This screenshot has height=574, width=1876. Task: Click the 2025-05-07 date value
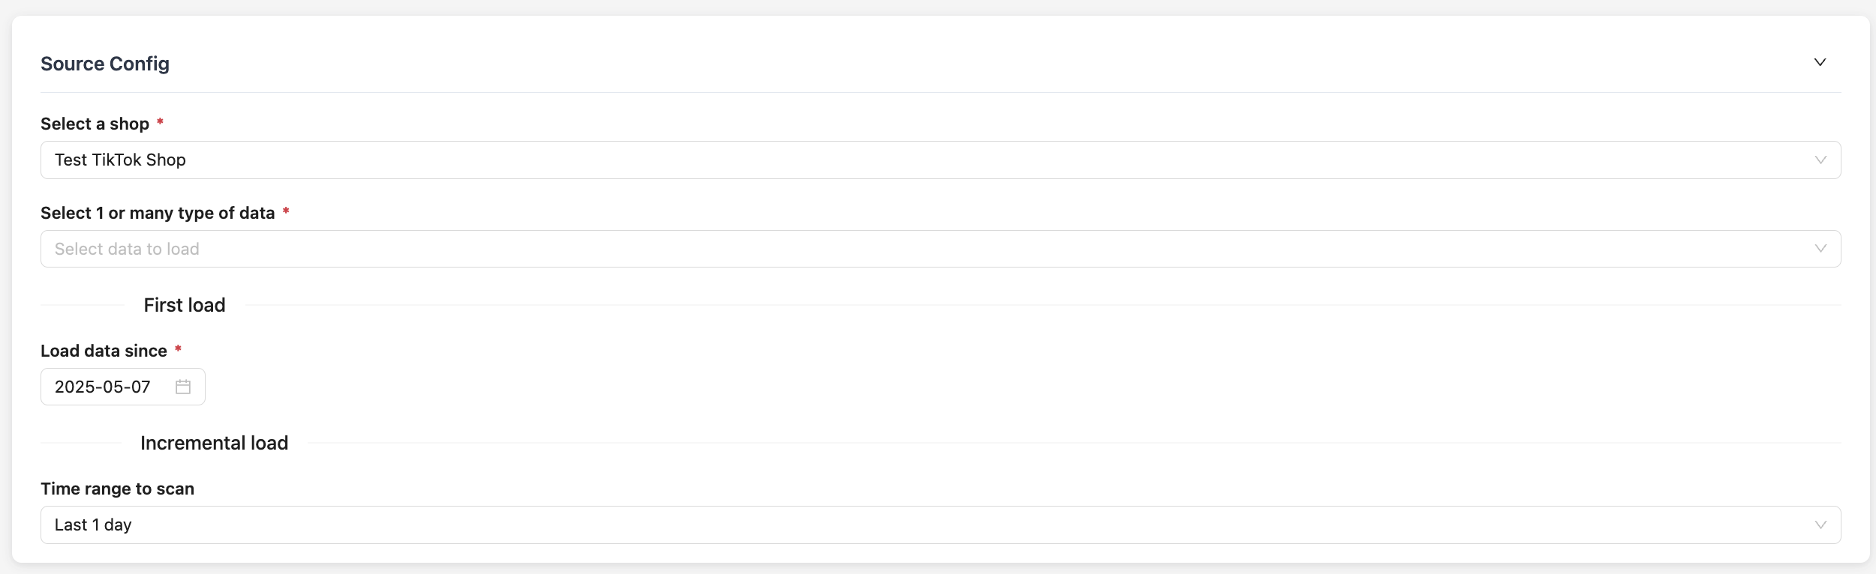click(x=103, y=387)
